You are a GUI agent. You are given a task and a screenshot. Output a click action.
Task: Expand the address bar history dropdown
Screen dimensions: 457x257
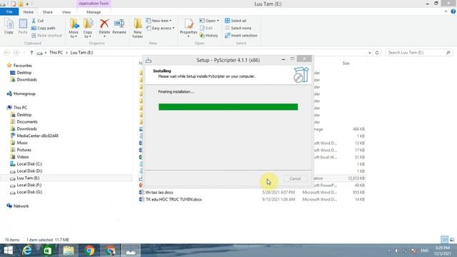pyautogui.click(x=370, y=53)
